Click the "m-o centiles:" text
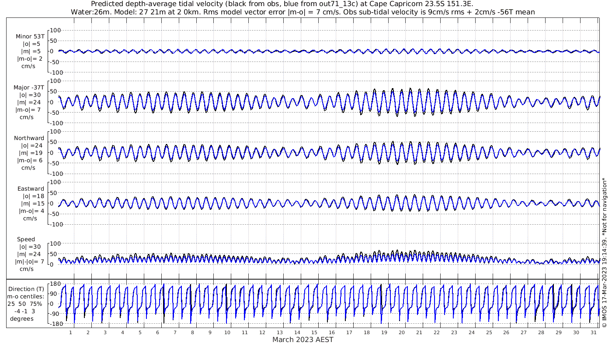This screenshot has width=612, height=349. 26,297
